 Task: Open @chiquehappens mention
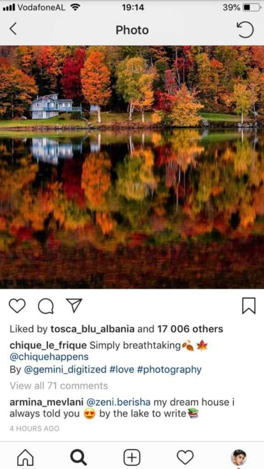click(49, 357)
